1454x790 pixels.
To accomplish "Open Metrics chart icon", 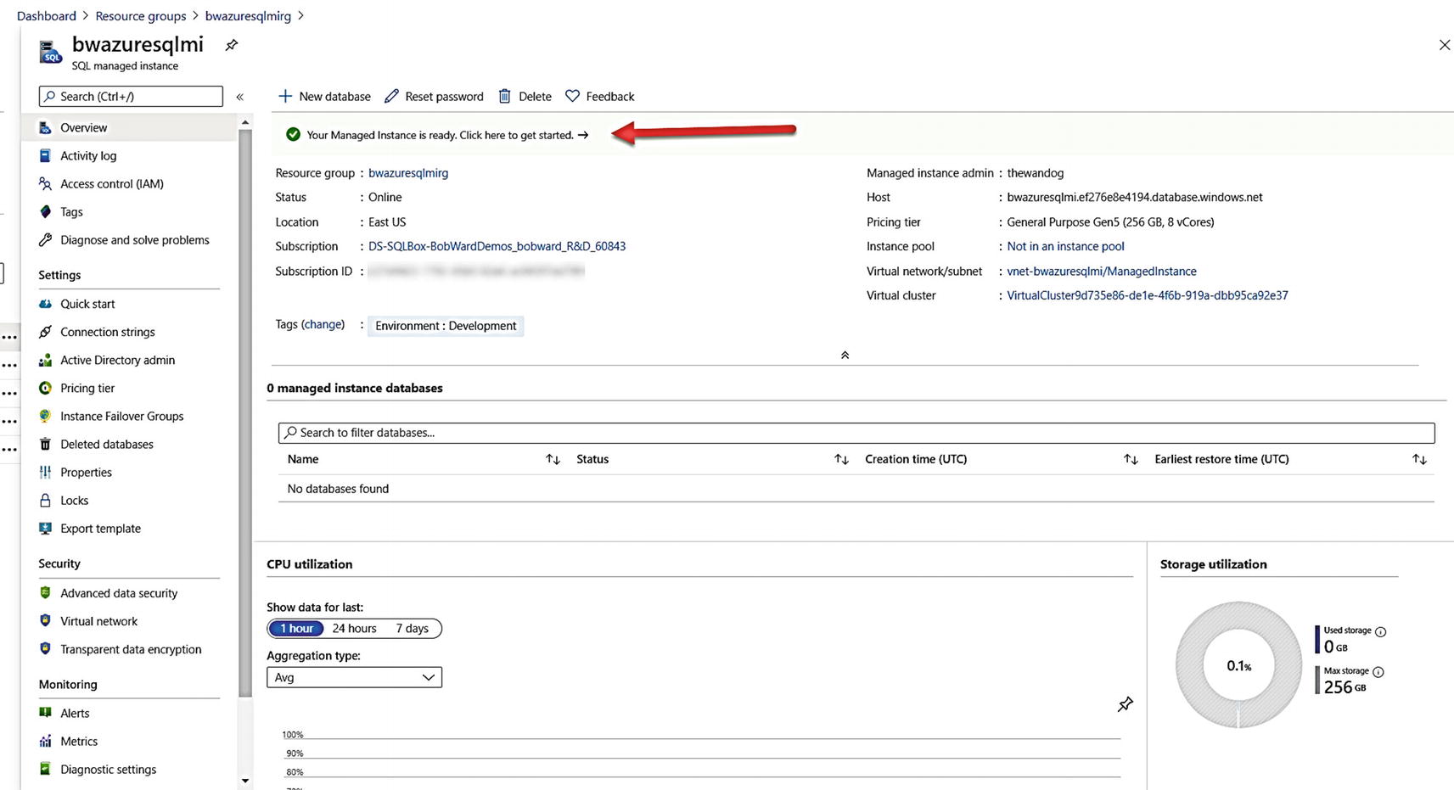I will coord(45,741).
